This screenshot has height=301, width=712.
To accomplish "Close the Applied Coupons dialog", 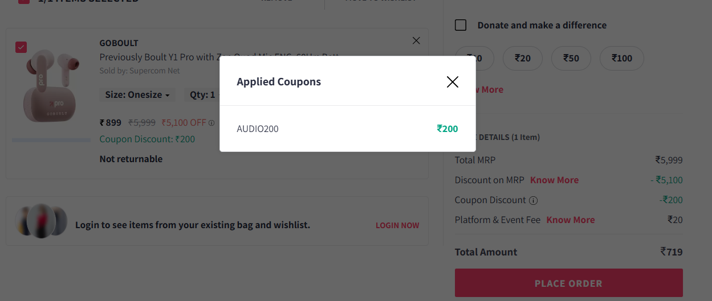I will (x=453, y=82).
